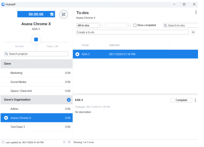Viewport: 204px width, 147px height.
Task: Click the timer expand icon beside 00:00:06
Action: coord(52,14)
